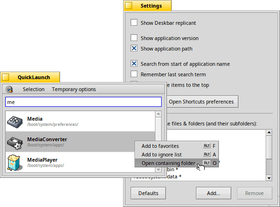Open the Selection menu
The image size is (280, 207).
tap(33, 89)
